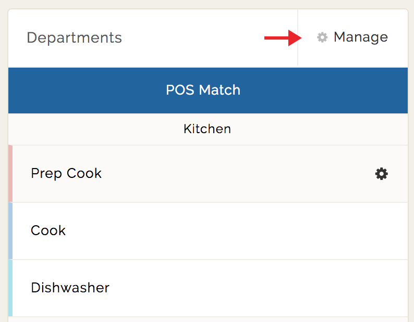The height and width of the screenshot is (322, 414).
Task: Click the red arrow's tail line
Action: pos(276,38)
